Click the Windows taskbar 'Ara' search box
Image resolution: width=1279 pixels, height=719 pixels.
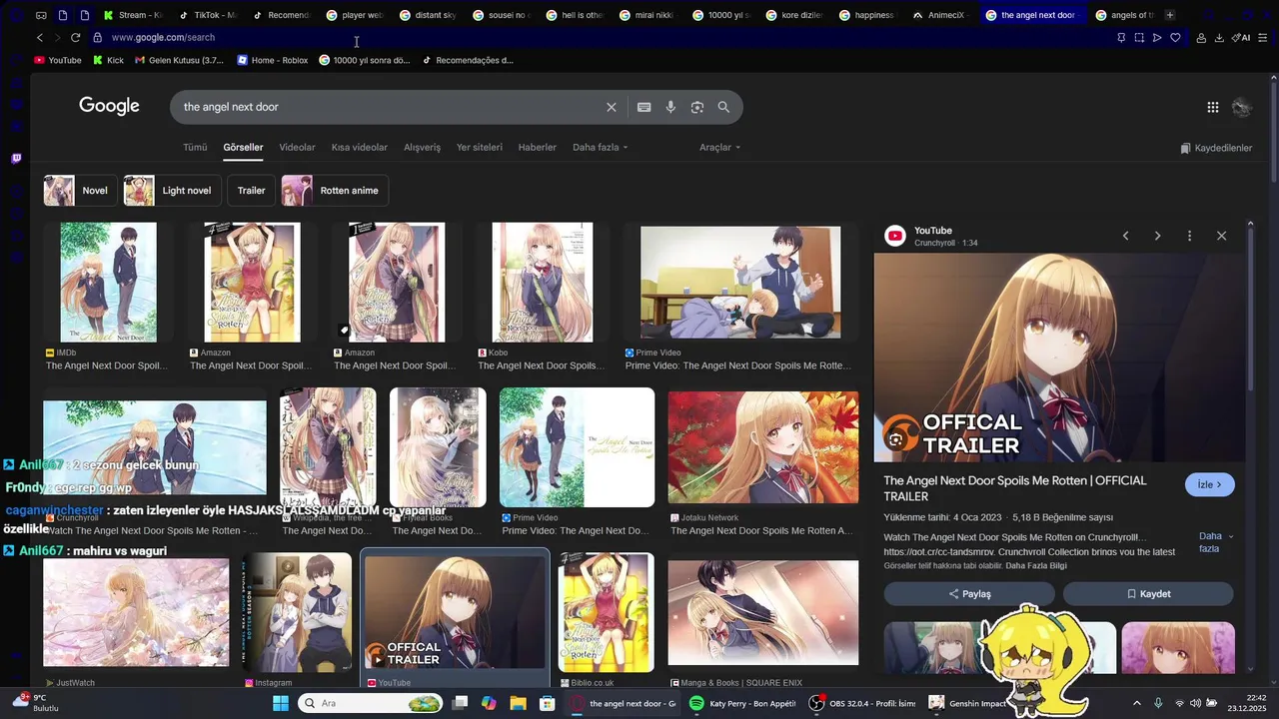tap(370, 703)
